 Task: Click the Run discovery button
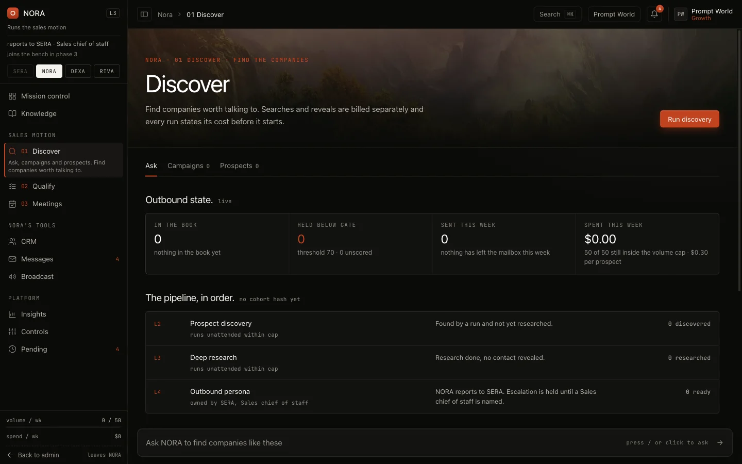pyautogui.click(x=689, y=119)
